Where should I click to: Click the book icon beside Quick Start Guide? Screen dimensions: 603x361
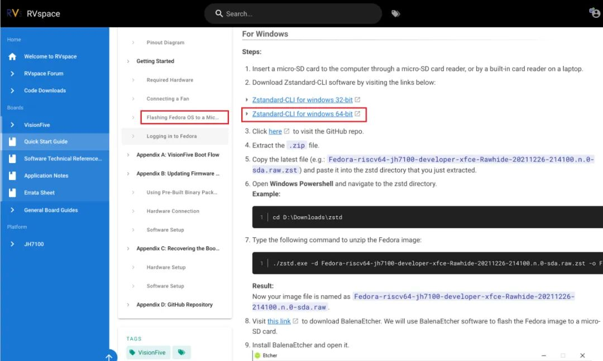point(12,141)
